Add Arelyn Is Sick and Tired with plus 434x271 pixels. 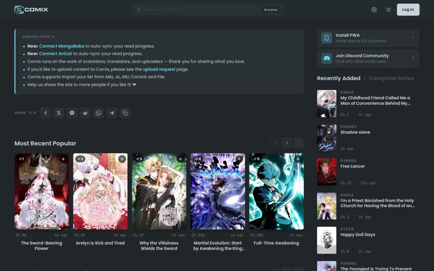coord(122,159)
